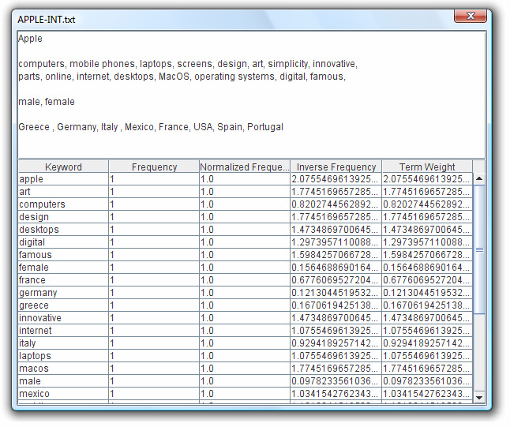Viewport: 510px width, 427px height.
Task: Sort by the Keyword column header
Action: (64, 168)
